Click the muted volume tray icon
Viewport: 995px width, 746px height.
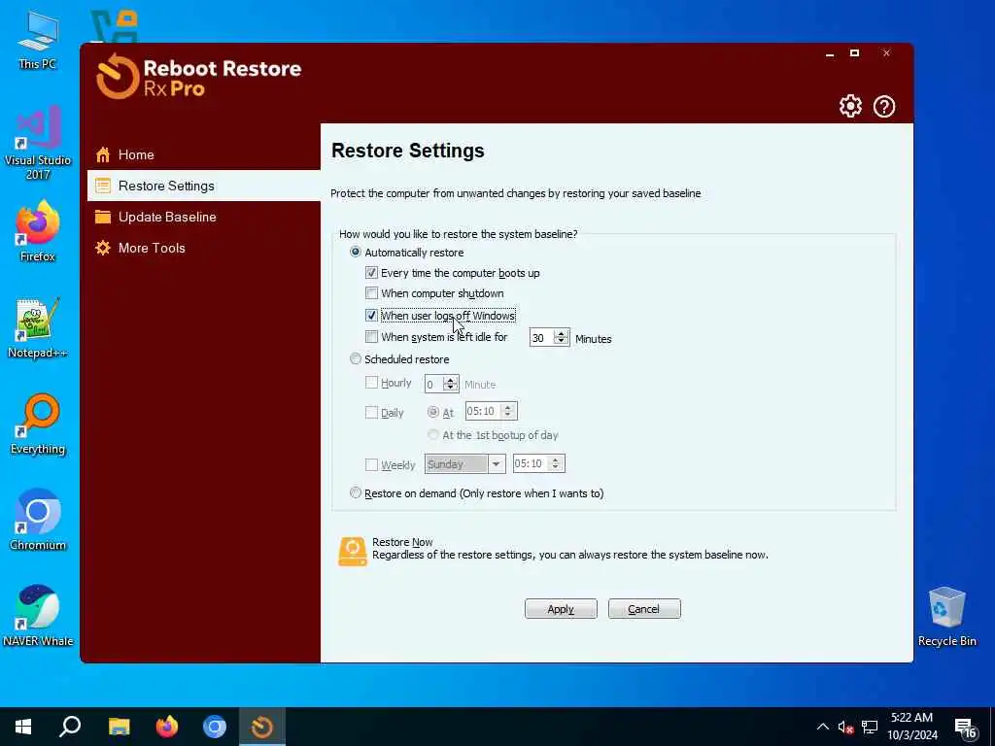pyautogui.click(x=845, y=727)
